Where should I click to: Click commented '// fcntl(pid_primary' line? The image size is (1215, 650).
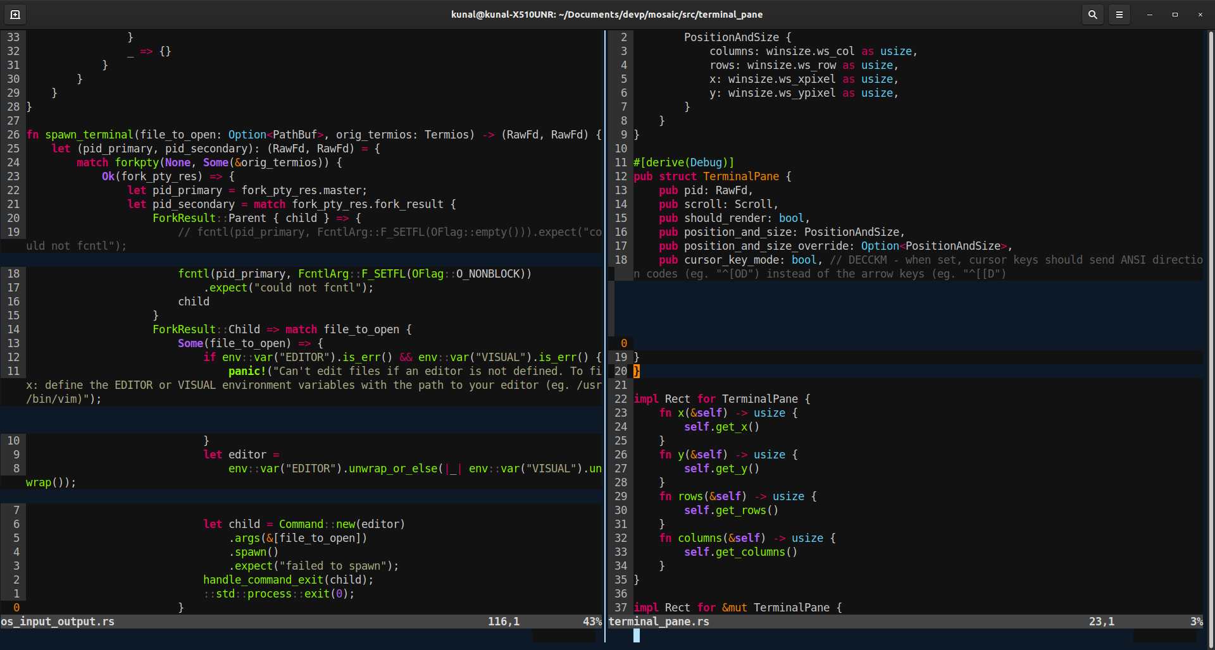tap(390, 232)
